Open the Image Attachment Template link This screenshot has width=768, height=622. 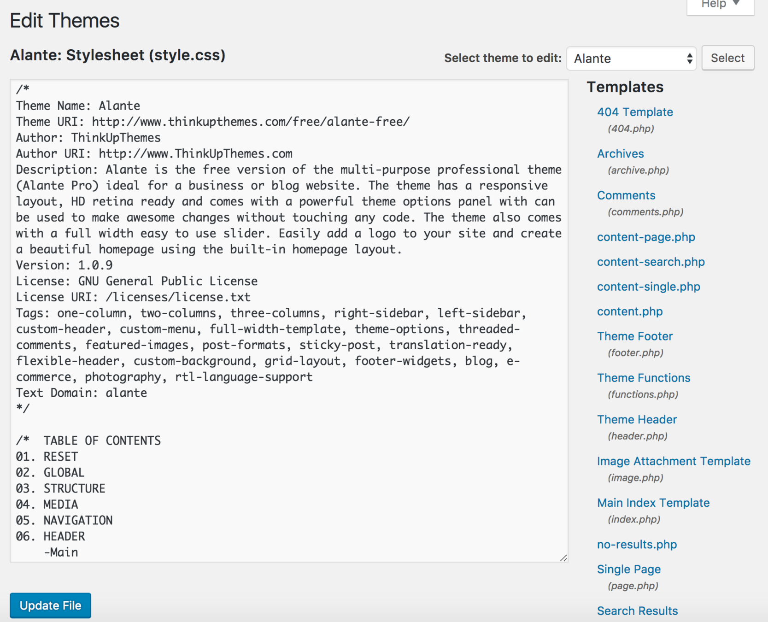674,461
